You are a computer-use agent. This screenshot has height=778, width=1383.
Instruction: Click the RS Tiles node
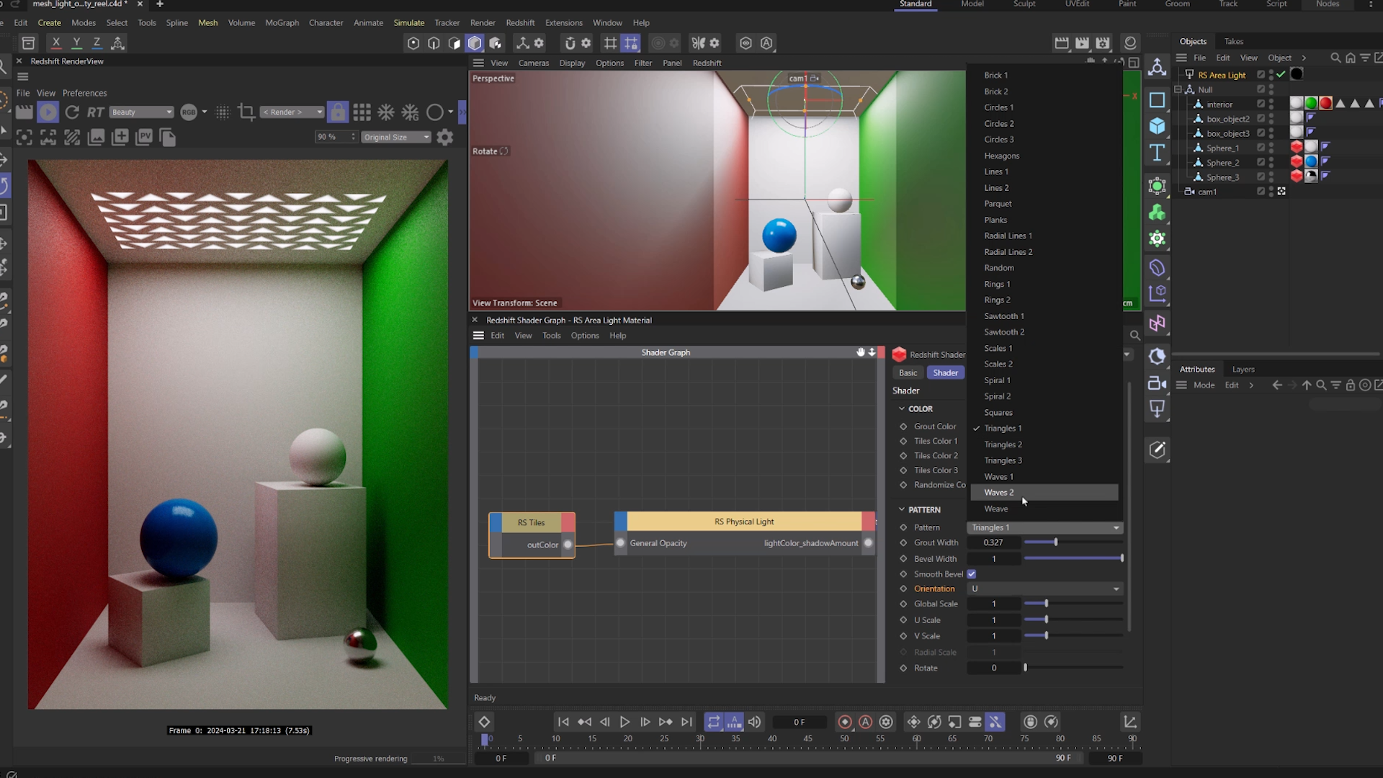(x=532, y=535)
